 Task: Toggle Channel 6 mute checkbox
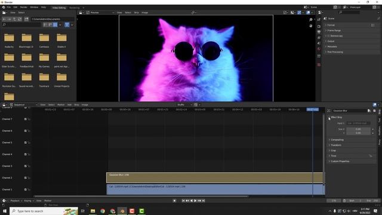pos(25,131)
